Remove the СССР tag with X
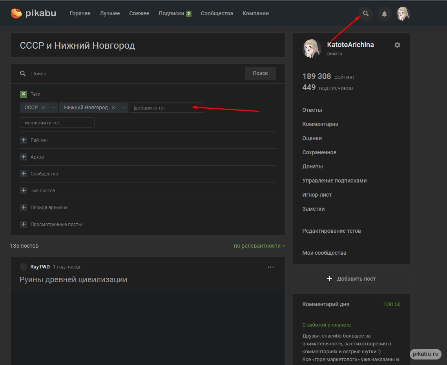Image resolution: width=447 pixels, height=365 pixels. point(43,108)
